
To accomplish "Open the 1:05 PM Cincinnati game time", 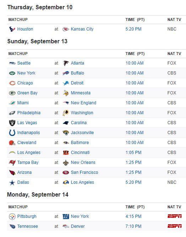I will [x=133, y=153].
